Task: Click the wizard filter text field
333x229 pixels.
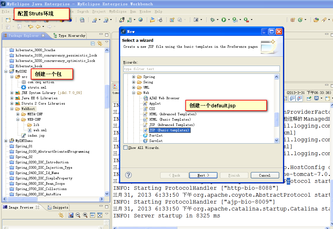Action: [201, 69]
